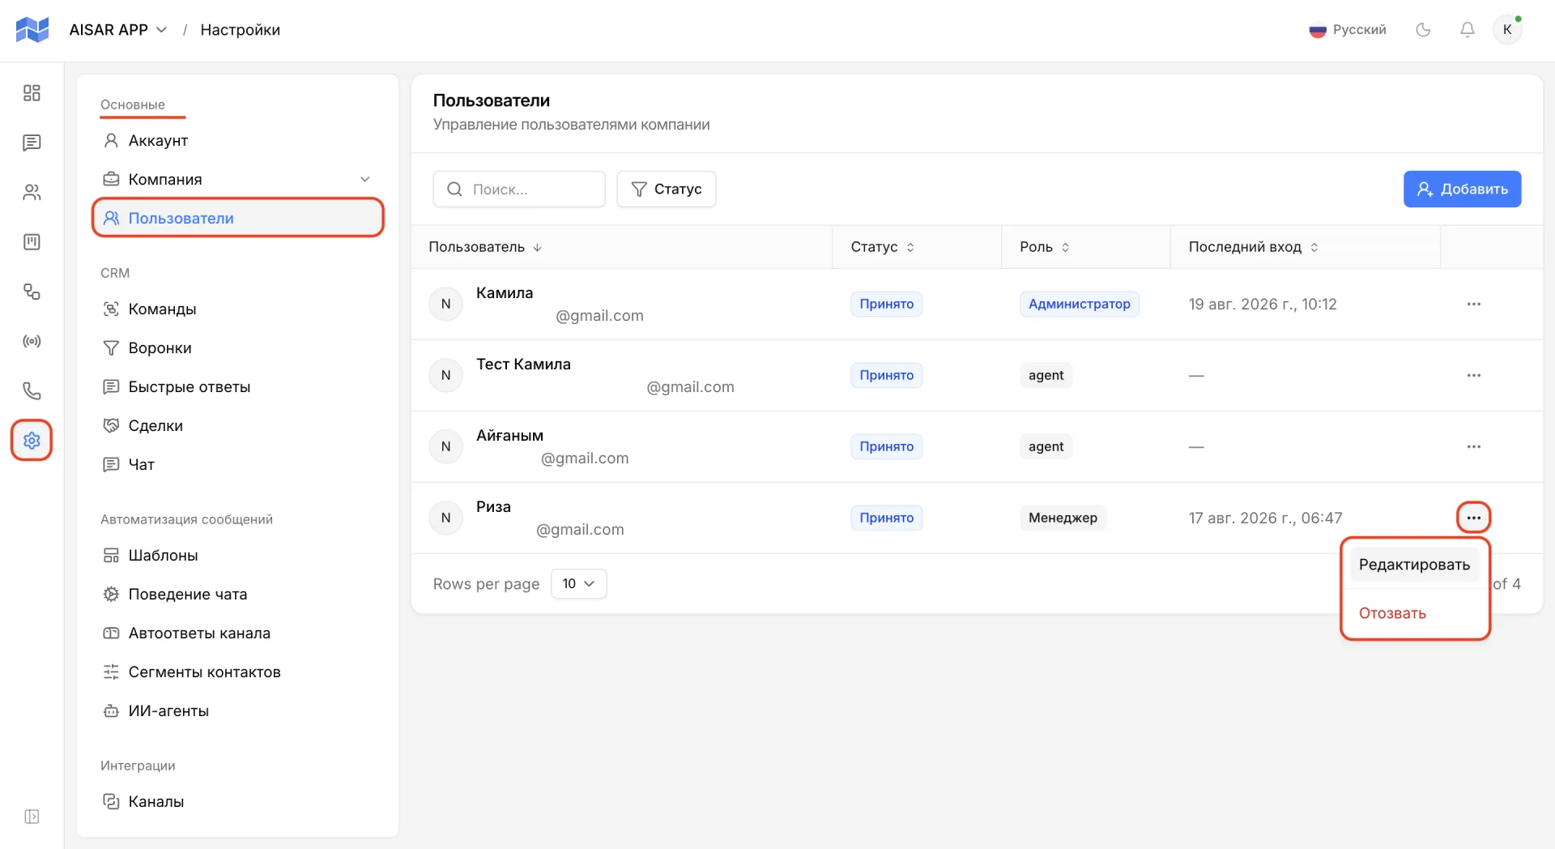Image resolution: width=1555 pixels, height=849 pixels.
Task: Click agent role badge for Айғаным
Action: tap(1046, 446)
